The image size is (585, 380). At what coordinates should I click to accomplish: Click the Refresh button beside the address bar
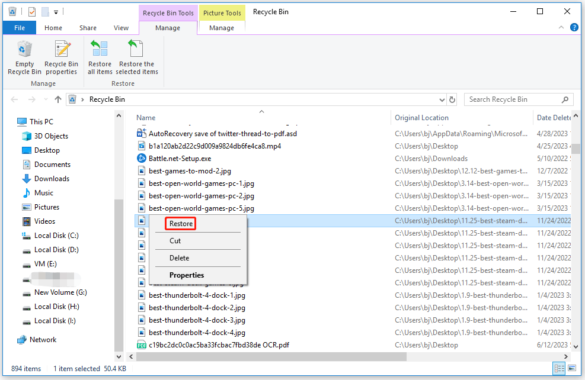(x=452, y=99)
